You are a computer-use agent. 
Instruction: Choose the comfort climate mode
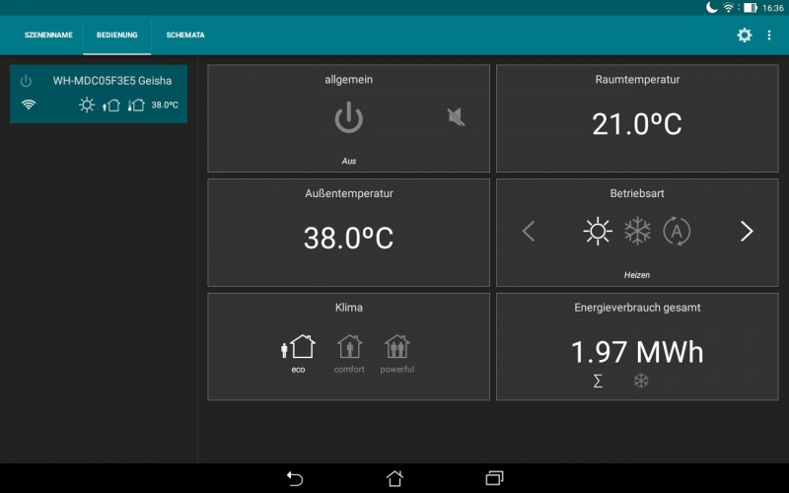pos(349,353)
